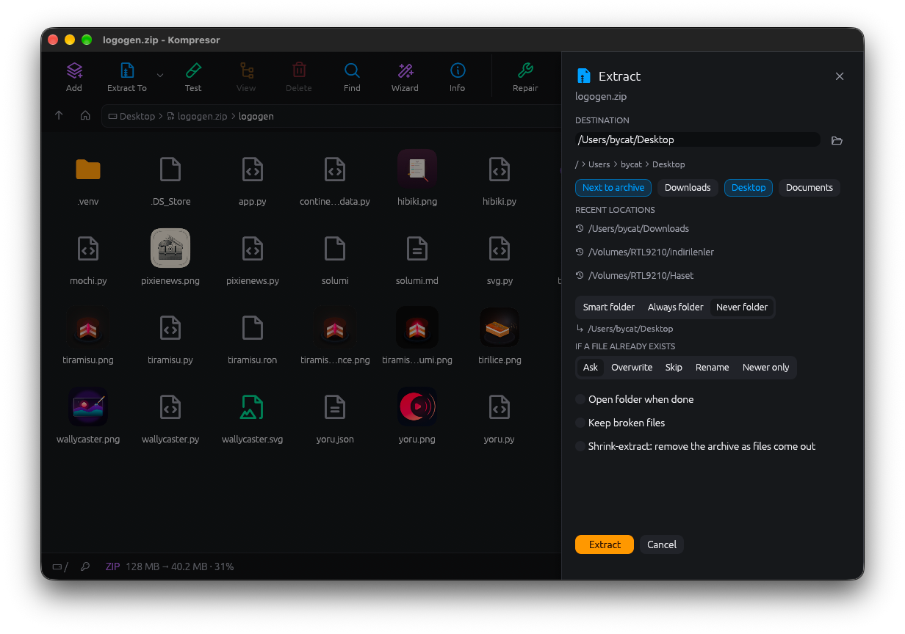Click the Add toolbar icon

pos(74,70)
